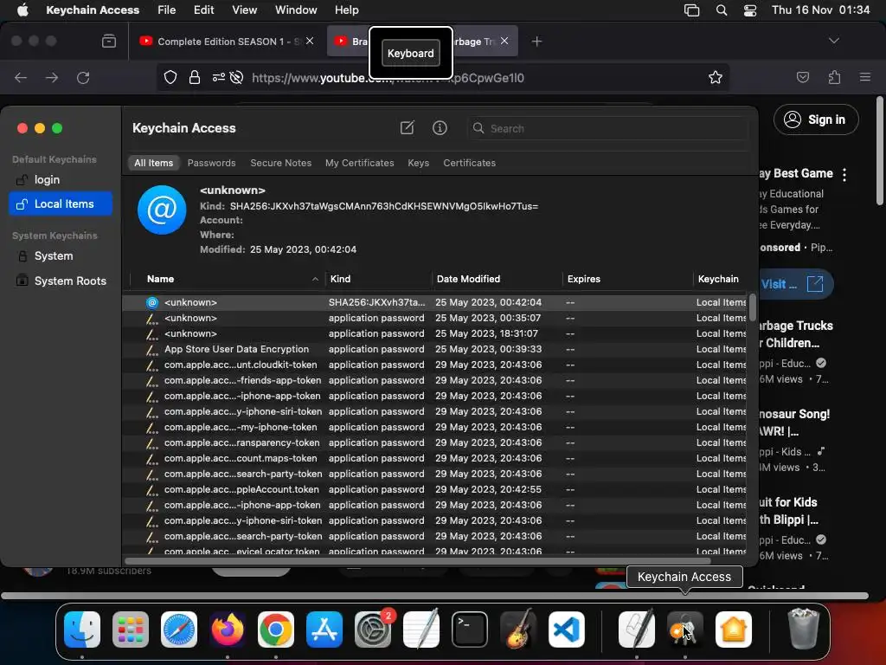Select com.apple.acc...-friends-app-token row
This screenshot has height=665, width=886.
[435, 380]
